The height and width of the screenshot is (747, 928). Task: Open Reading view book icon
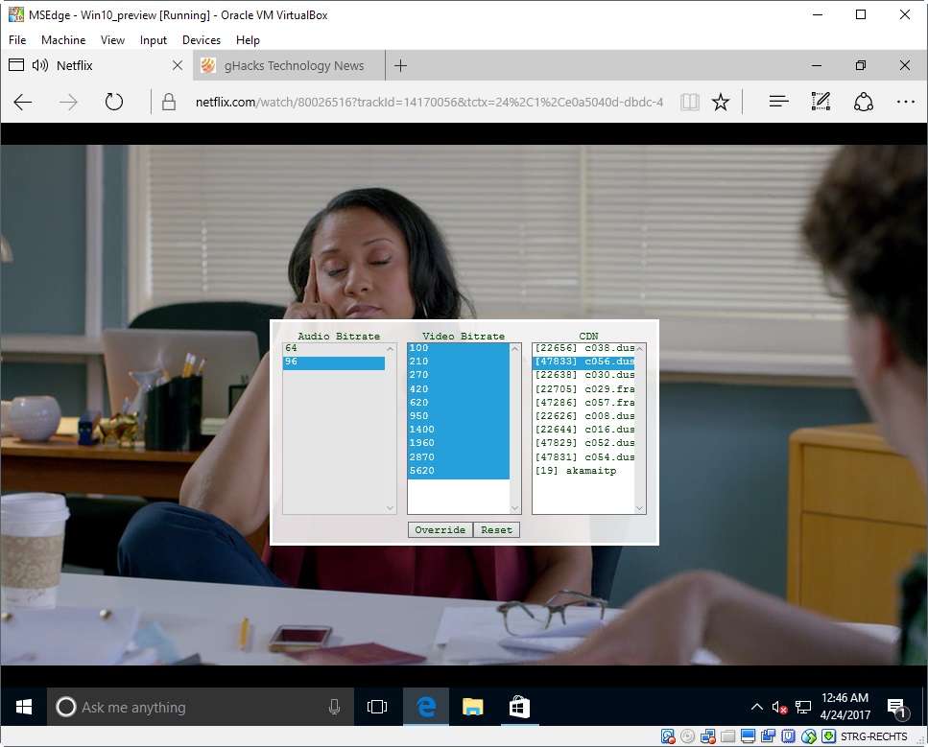(689, 103)
